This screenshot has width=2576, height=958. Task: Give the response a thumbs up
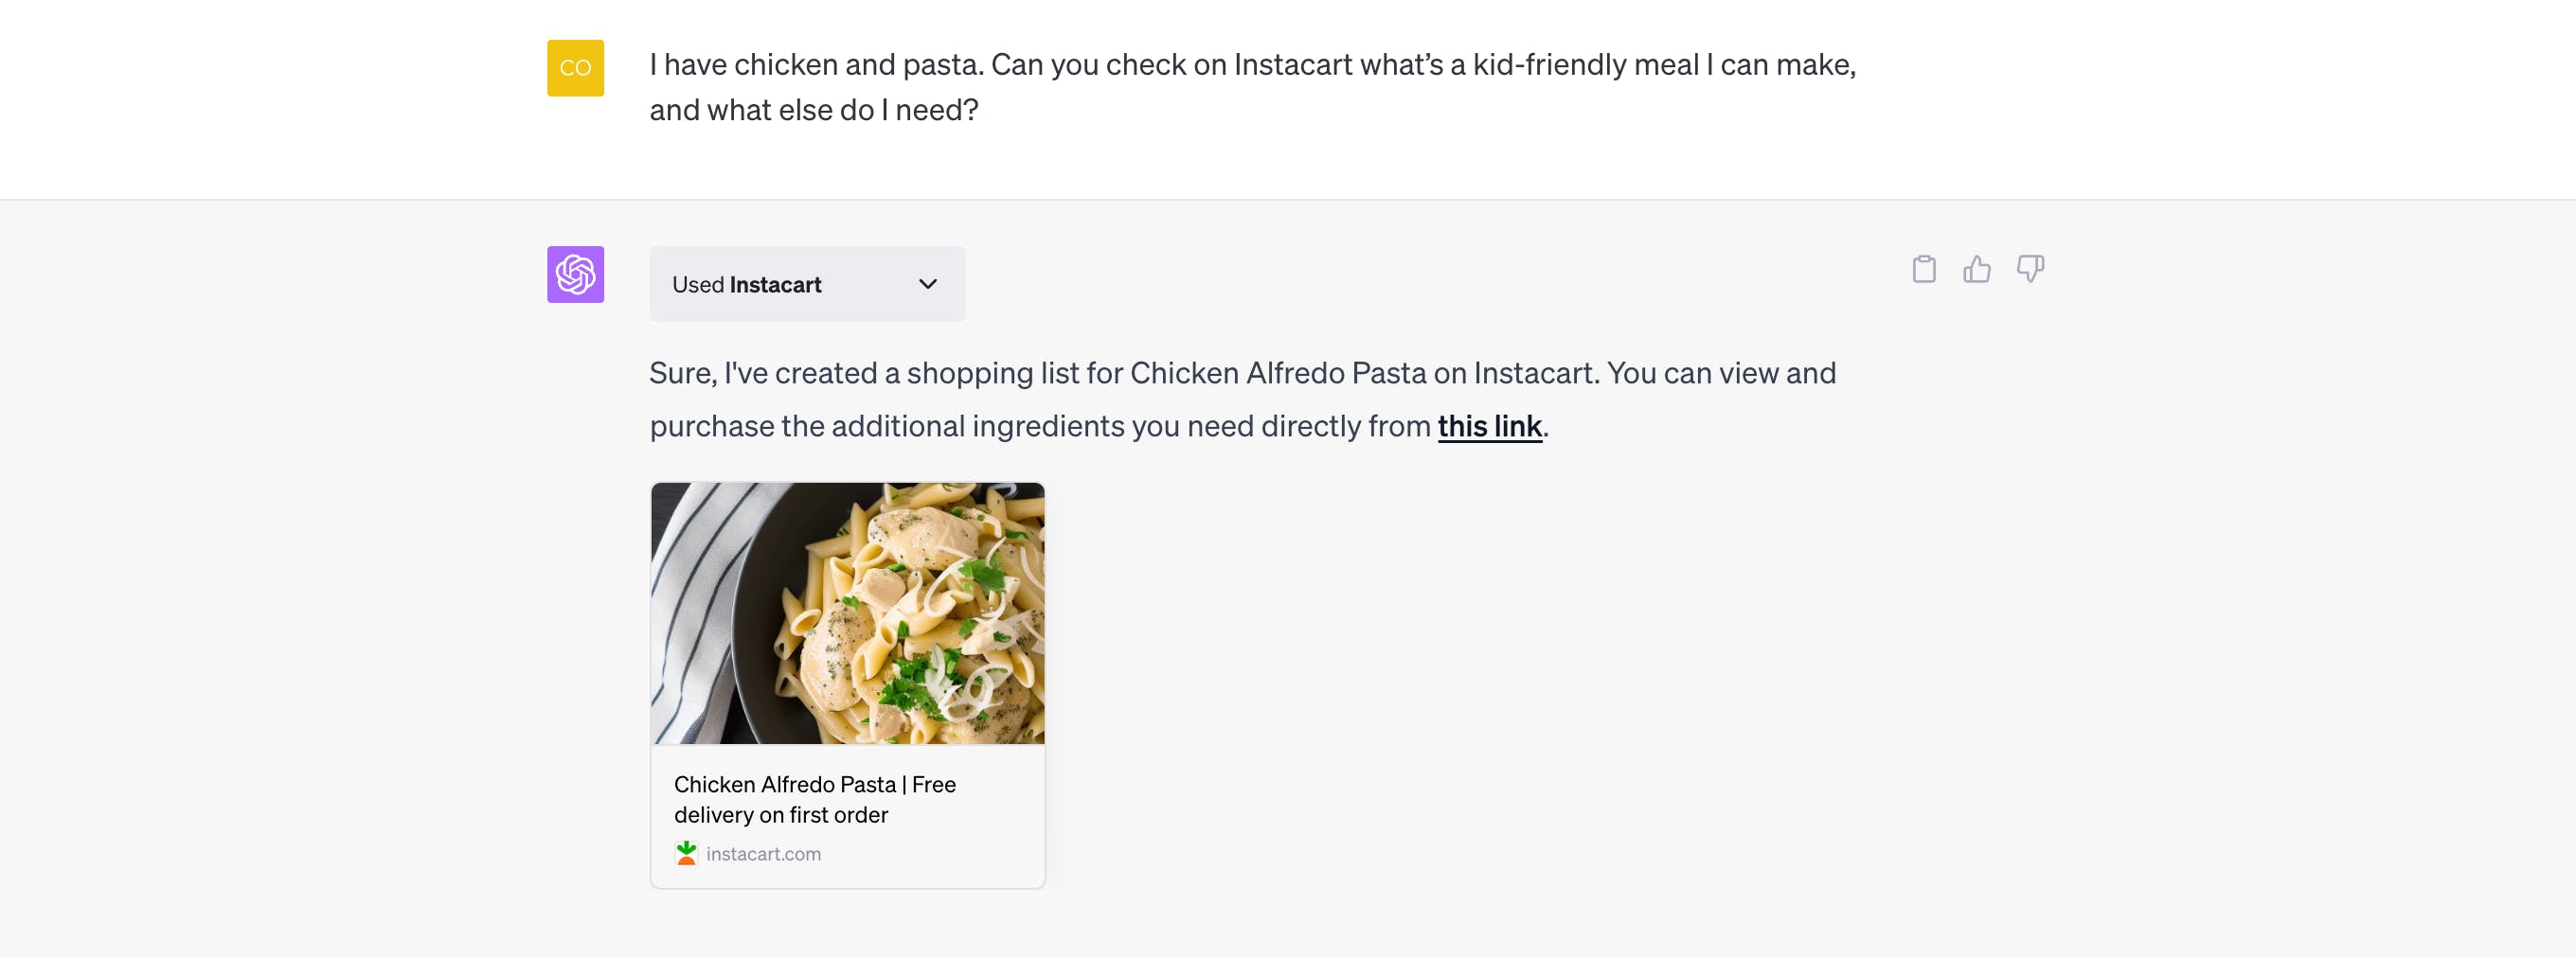tap(1976, 269)
